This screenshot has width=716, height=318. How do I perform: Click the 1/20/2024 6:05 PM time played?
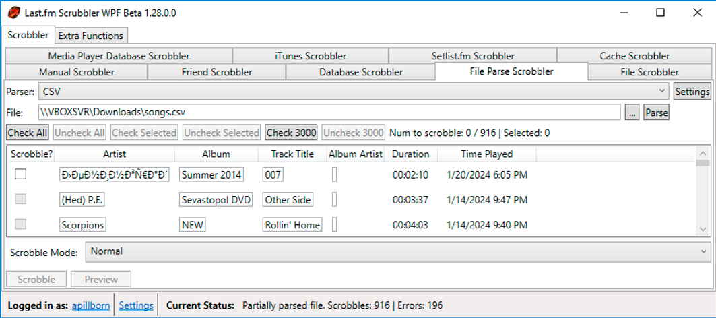coord(487,174)
